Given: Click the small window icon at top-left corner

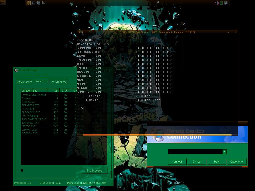Looking at the screenshot, I should pyautogui.click(x=3, y=2).
